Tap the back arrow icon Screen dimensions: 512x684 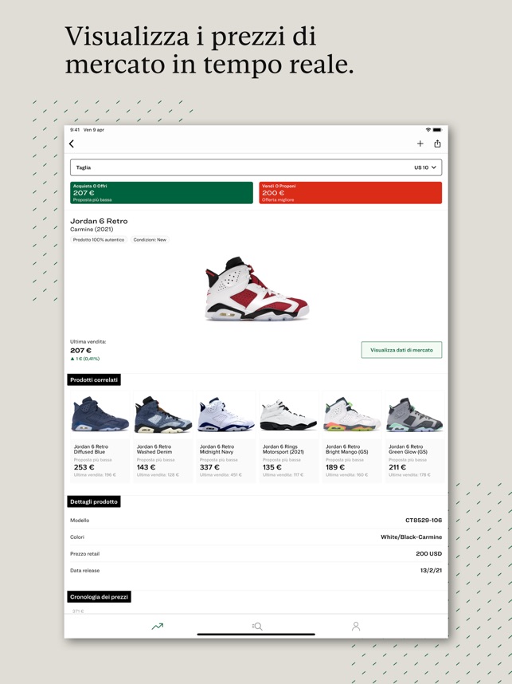[72, 143]
